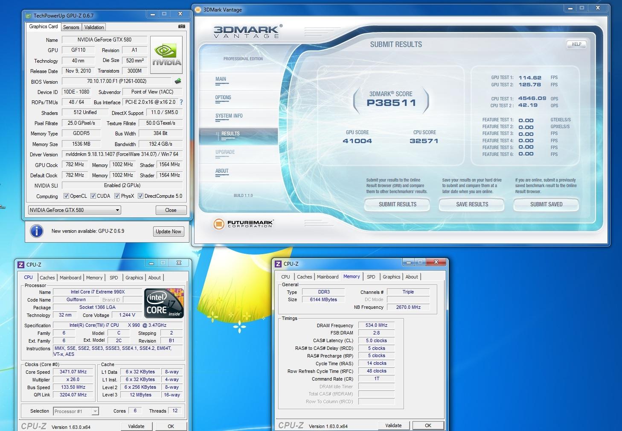
Task: Click the GPU-Z screenshot camera icon
Action: pyautogui.click(x=181, y=26)
